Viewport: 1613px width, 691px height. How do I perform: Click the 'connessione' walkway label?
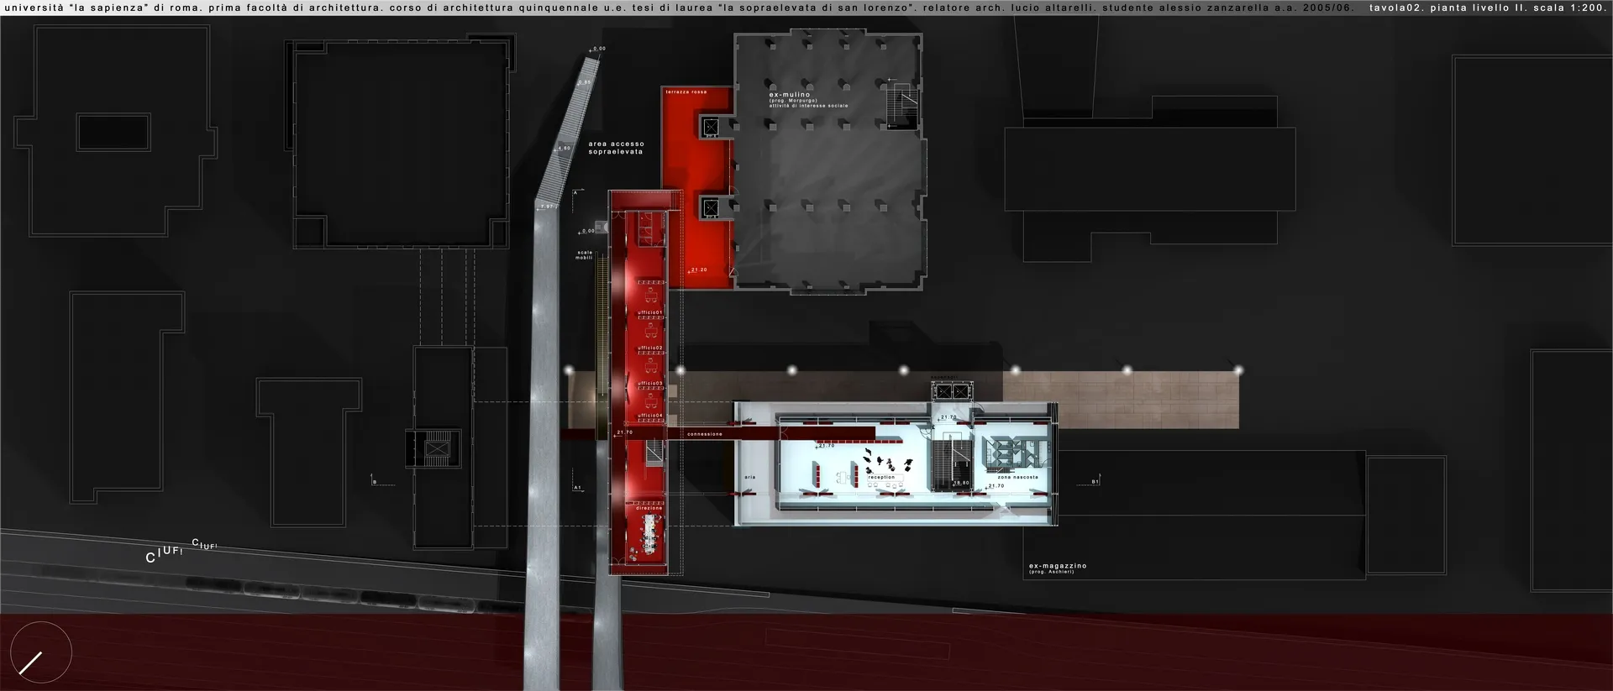tap(704, 434)
